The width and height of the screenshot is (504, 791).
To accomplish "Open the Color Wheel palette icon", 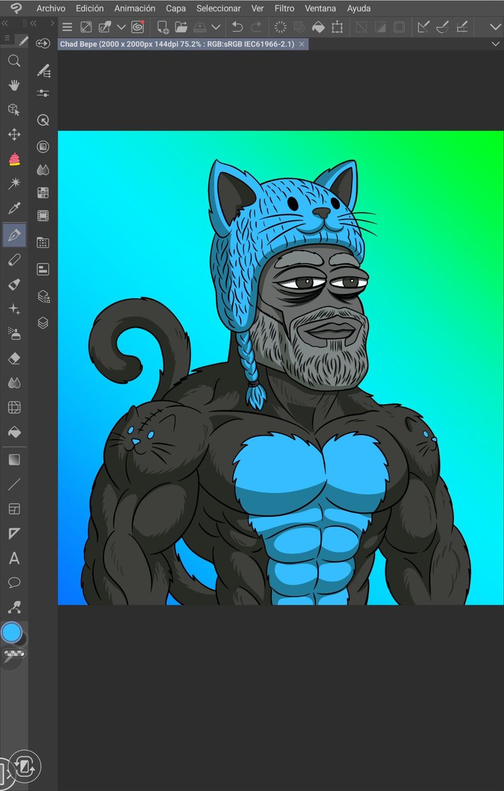I will tap(43, 147).
